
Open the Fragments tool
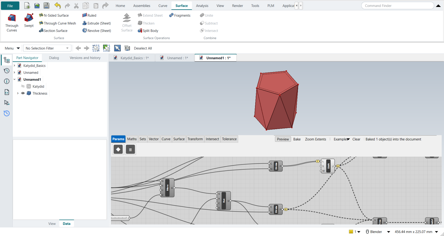[180, 15]
